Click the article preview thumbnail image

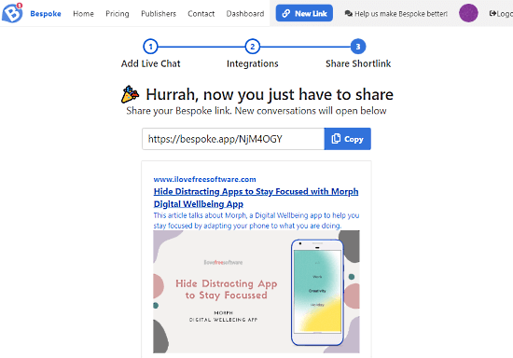(256, 292)
